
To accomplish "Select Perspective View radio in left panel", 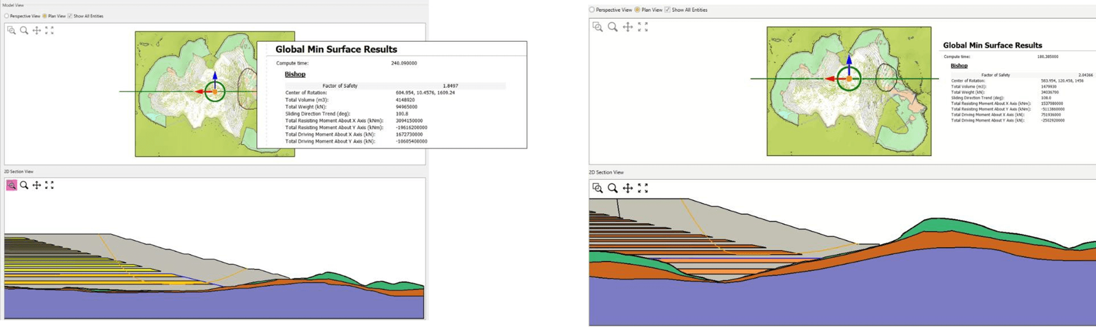I will click(x=7, y=16).
